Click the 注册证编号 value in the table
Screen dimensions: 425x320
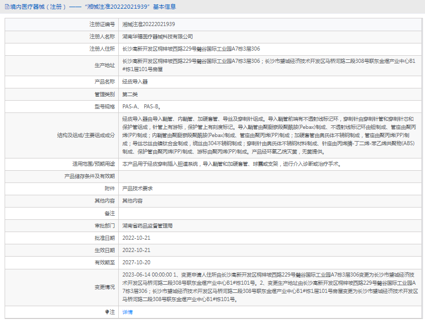pos(148,25)
